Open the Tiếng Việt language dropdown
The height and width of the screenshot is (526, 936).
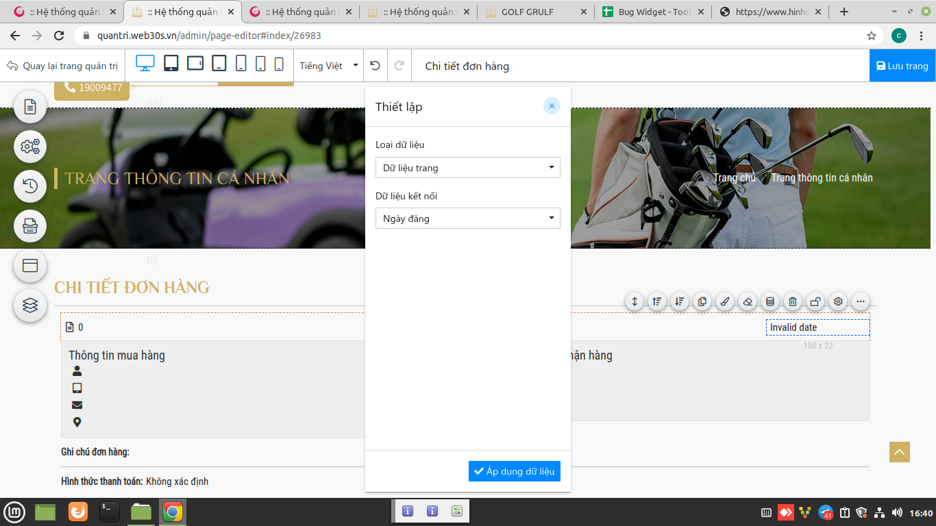click(329, 66)
